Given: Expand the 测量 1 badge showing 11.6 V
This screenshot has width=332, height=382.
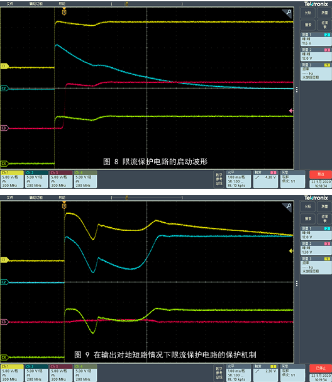Looking at the screenshot, I should tap(316, 39).
